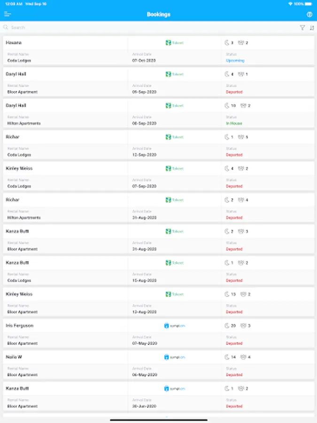
Task: Open Iris Ferguson's booking
Action: point(19,326)
